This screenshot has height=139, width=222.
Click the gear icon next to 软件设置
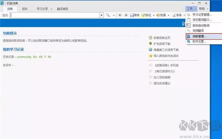(189, 41)
